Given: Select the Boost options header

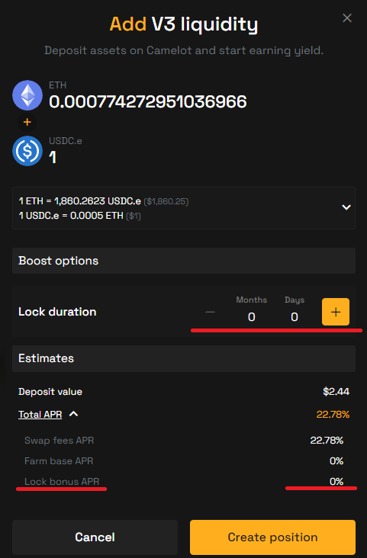Looking at the screenshot, I should 184,261.
